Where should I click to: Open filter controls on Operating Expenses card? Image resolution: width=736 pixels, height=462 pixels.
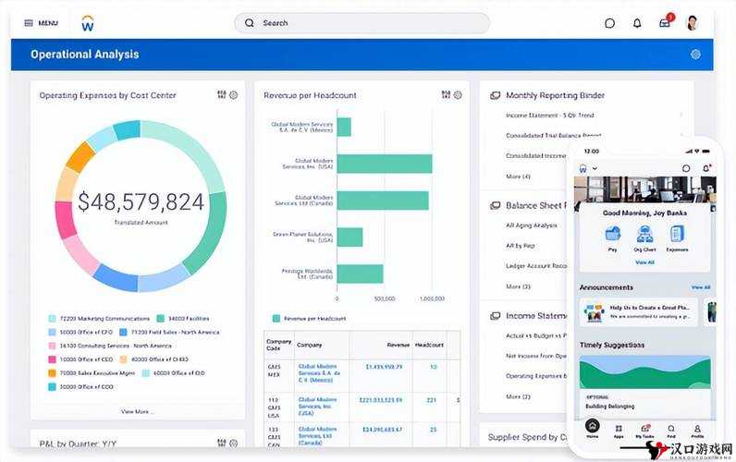(222, 95)
